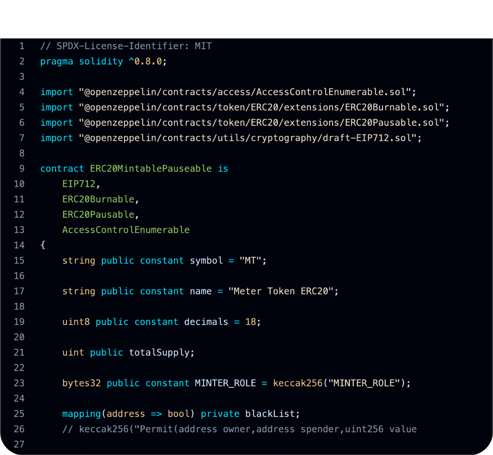Click the draft-EIP712.sol import line
Viewport: 493px width, 455px height.
coord(232,138)
